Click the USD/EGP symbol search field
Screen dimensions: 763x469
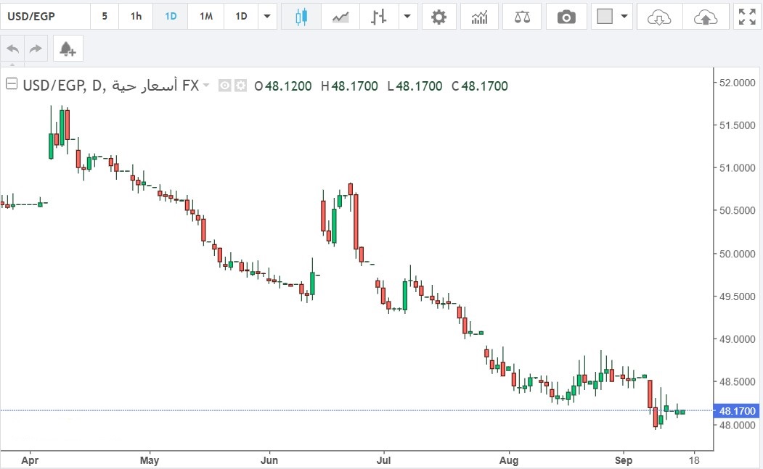click(45, 17)
